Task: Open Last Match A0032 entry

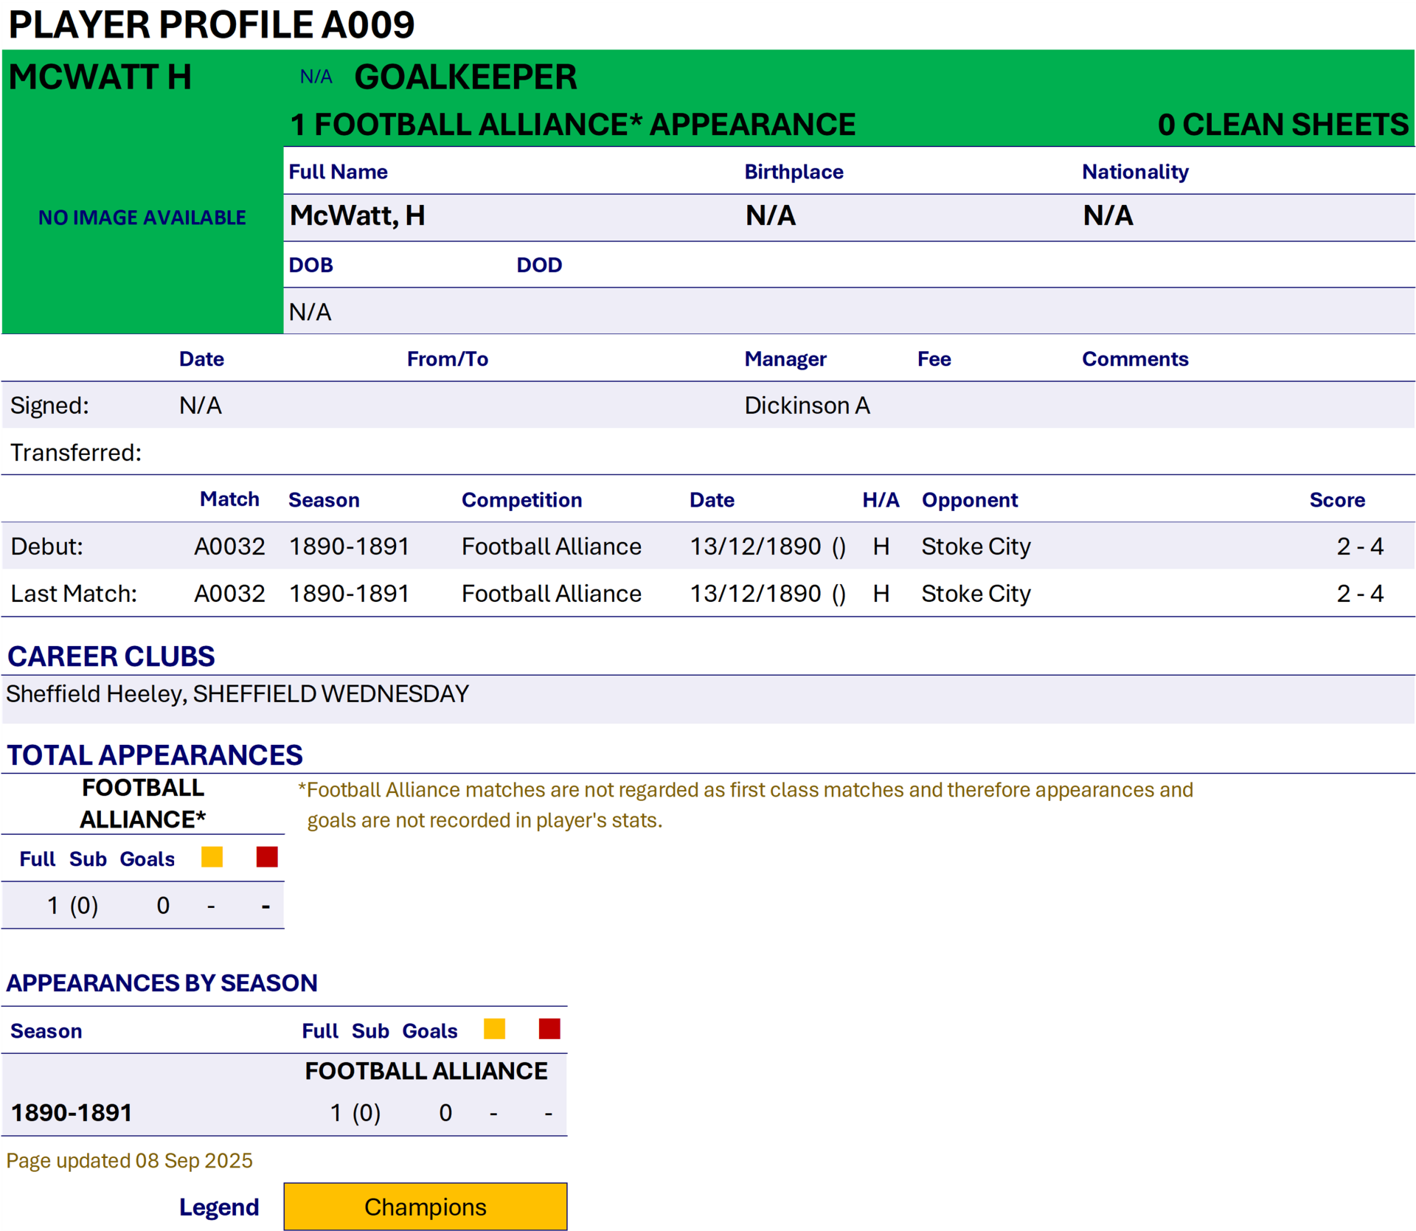Action: [229, 594]
